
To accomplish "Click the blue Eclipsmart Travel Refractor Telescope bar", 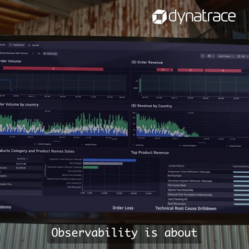I will (110, 160).
